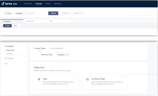
Task: Open the Reporting nav item
Action: tap(57, 4)
